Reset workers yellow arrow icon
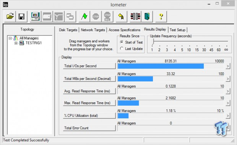Screen dimensions: 237x145 [121, 16]
